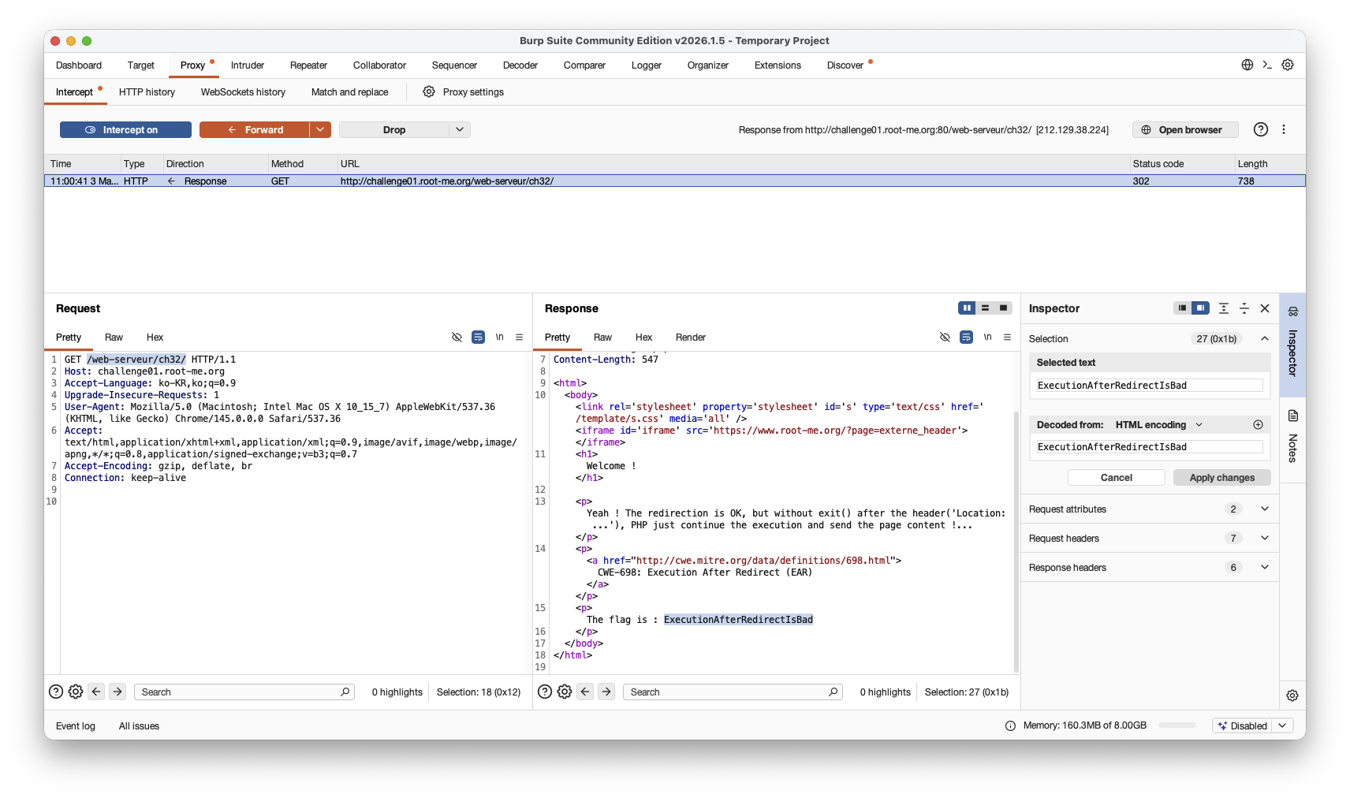Toggle the Intercept on button
1350x798 pixels.
click(125, 129)
